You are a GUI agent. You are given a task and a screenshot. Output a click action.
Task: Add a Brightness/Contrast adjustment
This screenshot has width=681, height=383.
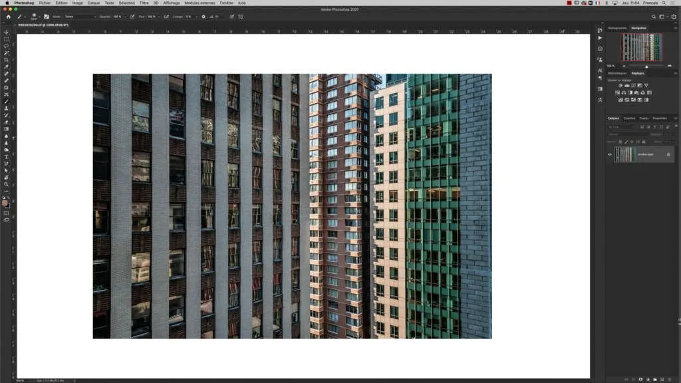click(620, 85)
